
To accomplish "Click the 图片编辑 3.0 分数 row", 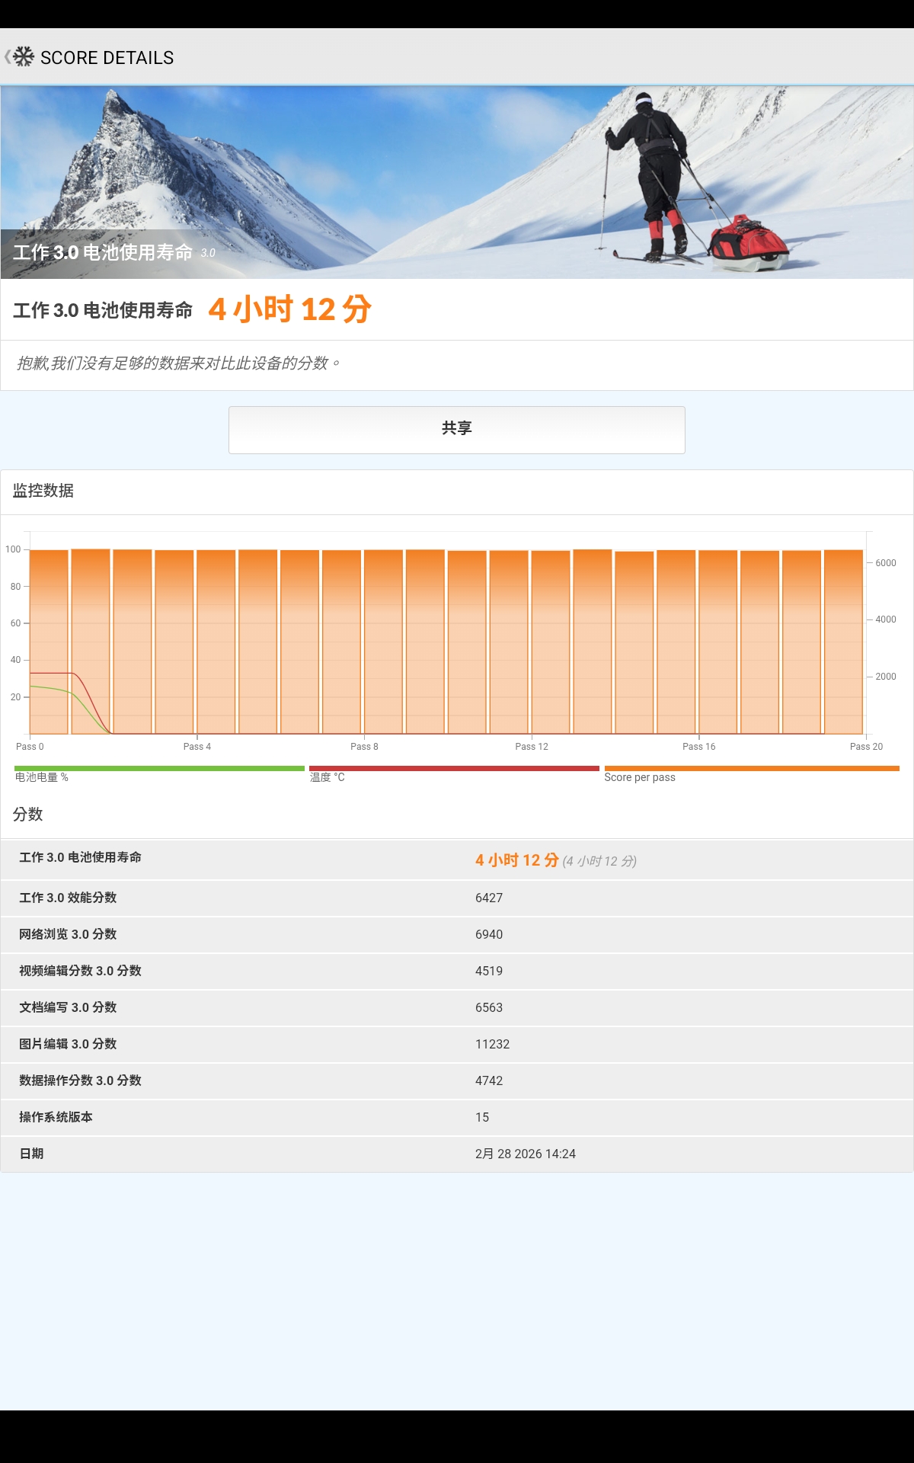I will 457,1044.
